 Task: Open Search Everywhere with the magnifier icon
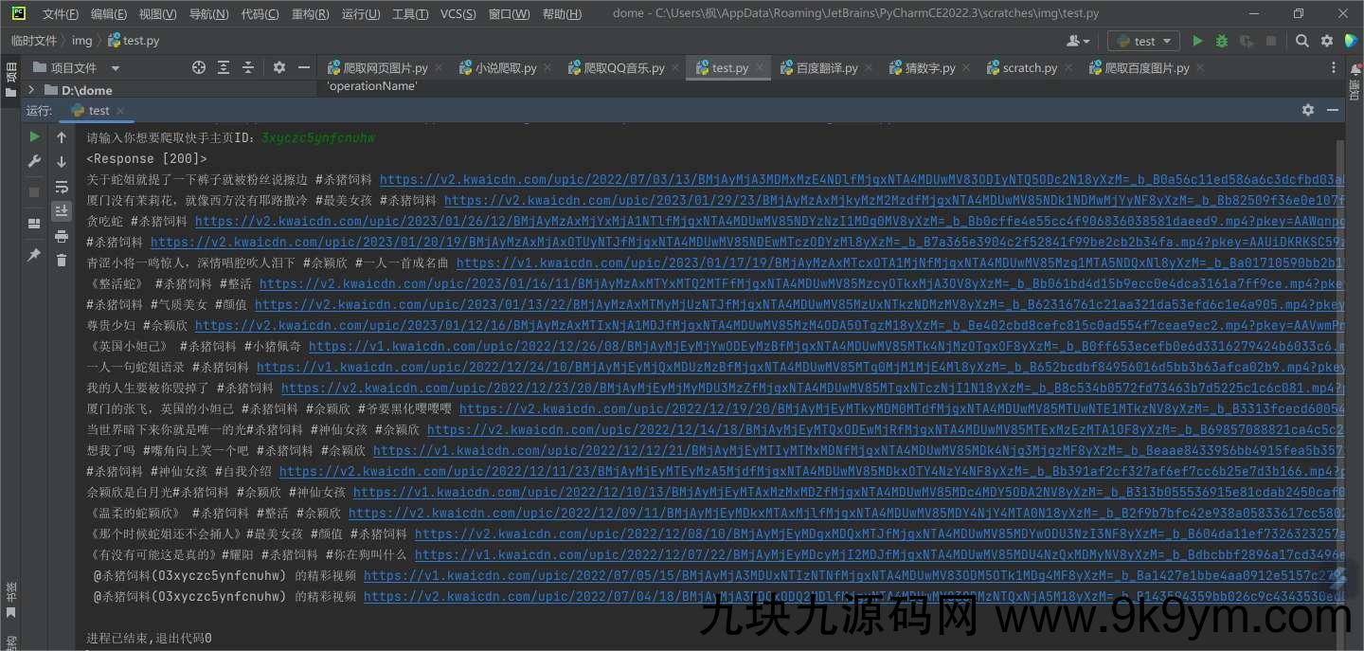[x=1302, y=41]
